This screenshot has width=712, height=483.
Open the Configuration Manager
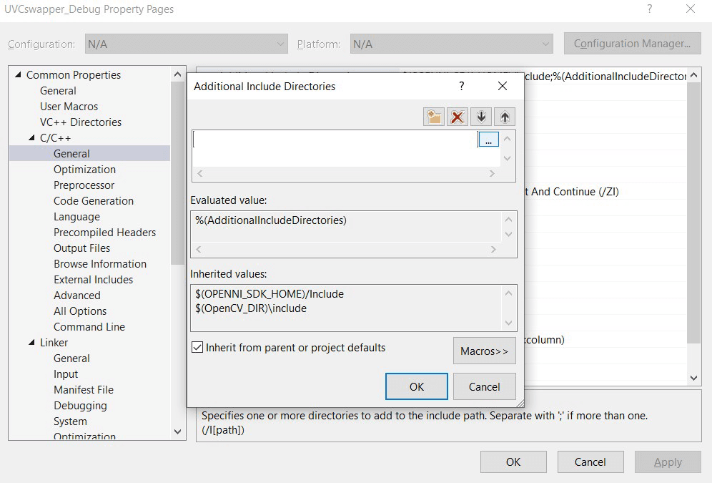click(x=633, y=44)
